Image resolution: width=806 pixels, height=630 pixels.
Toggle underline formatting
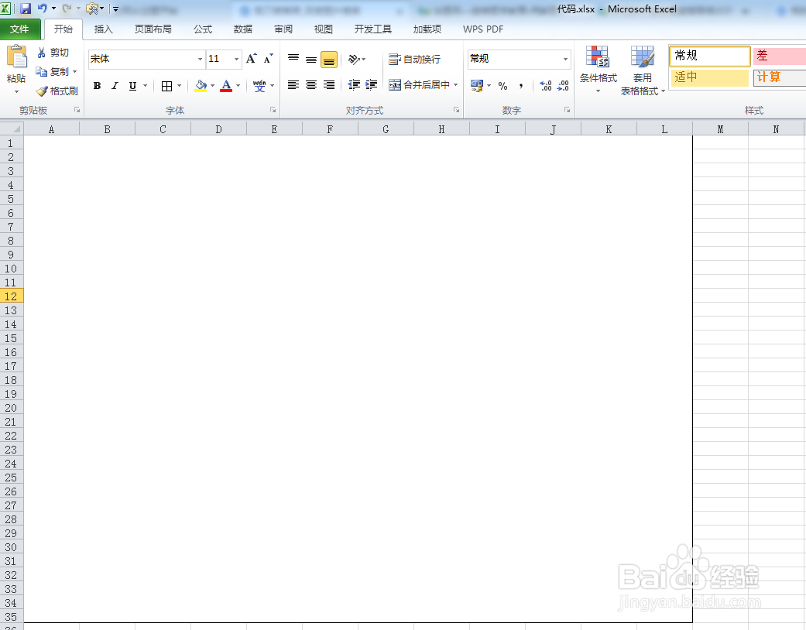pos(132,86)
